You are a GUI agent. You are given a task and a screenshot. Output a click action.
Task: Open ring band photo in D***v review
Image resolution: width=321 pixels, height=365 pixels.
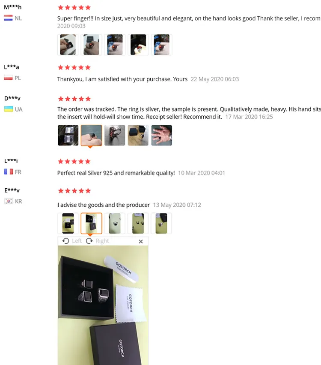115,135
